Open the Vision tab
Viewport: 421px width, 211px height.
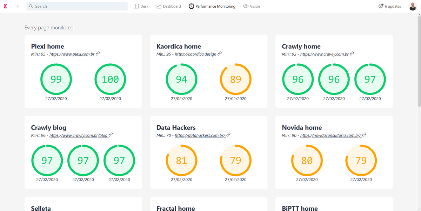pyautogui.click(x=252, y=6)
